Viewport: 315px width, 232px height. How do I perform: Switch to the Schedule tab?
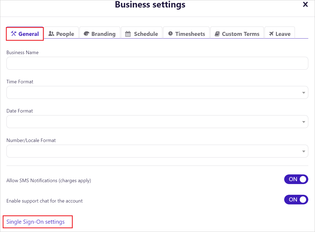[x=142, y=33]
